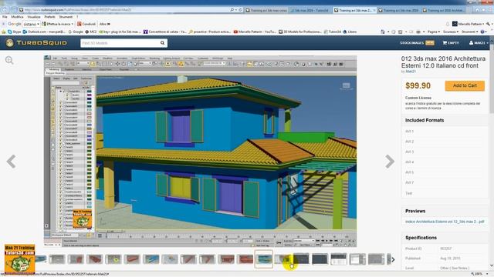
Task: Open the Strumenti menu in the menu bar
Action: tap(66, 17)
